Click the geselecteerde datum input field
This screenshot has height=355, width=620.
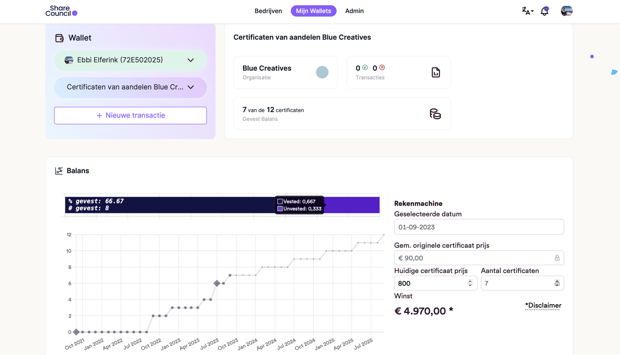pos(479,226)
